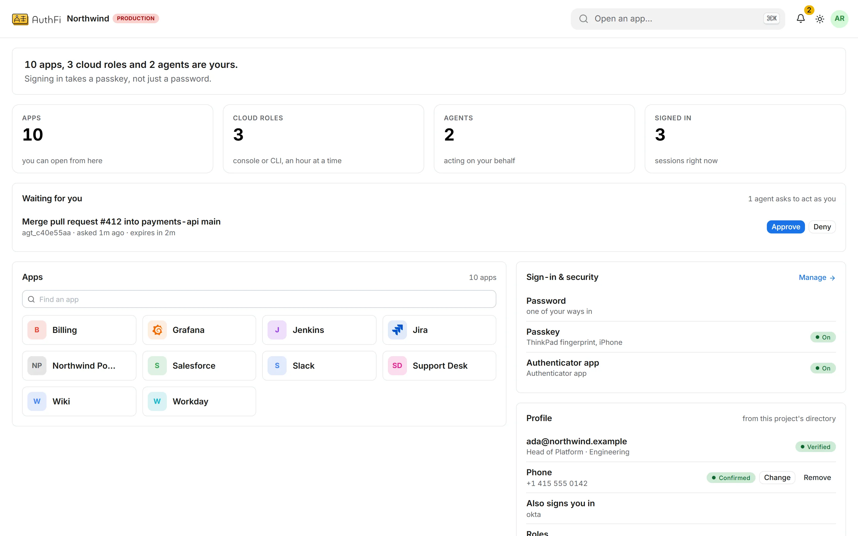This screenshot has width=858, height=536.
Task: Launch the Jira app tile
Action: (439, 330)
